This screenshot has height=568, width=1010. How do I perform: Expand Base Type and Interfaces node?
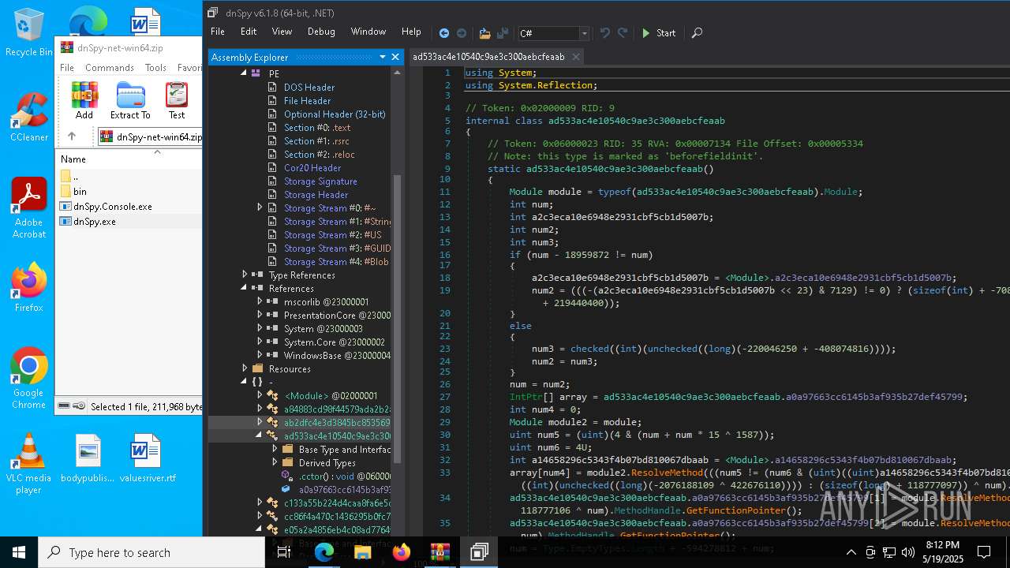coord(275,449)
